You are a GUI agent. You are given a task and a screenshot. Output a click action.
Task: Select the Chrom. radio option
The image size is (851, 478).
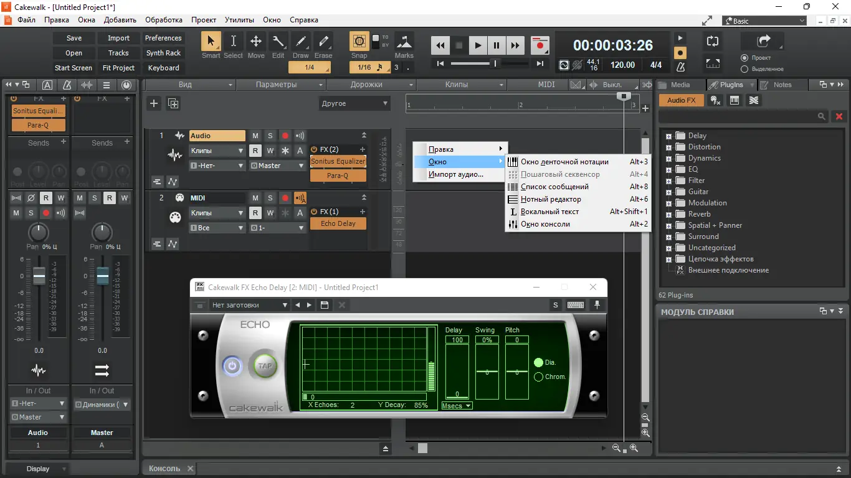pyautogui.click(x=539, y=377)
